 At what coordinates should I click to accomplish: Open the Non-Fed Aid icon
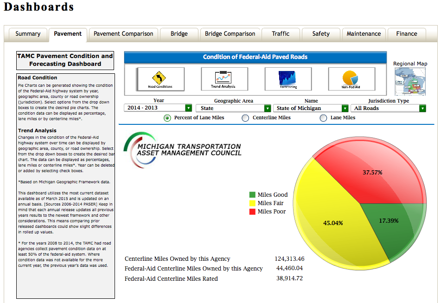(x=352, y=78)
